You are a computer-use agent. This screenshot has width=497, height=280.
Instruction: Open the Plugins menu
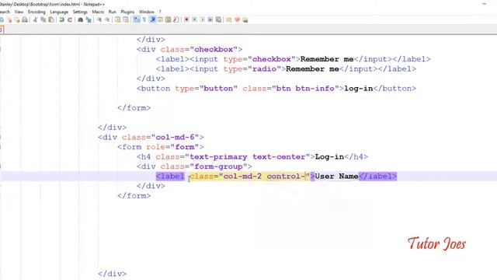pos(127,12)
